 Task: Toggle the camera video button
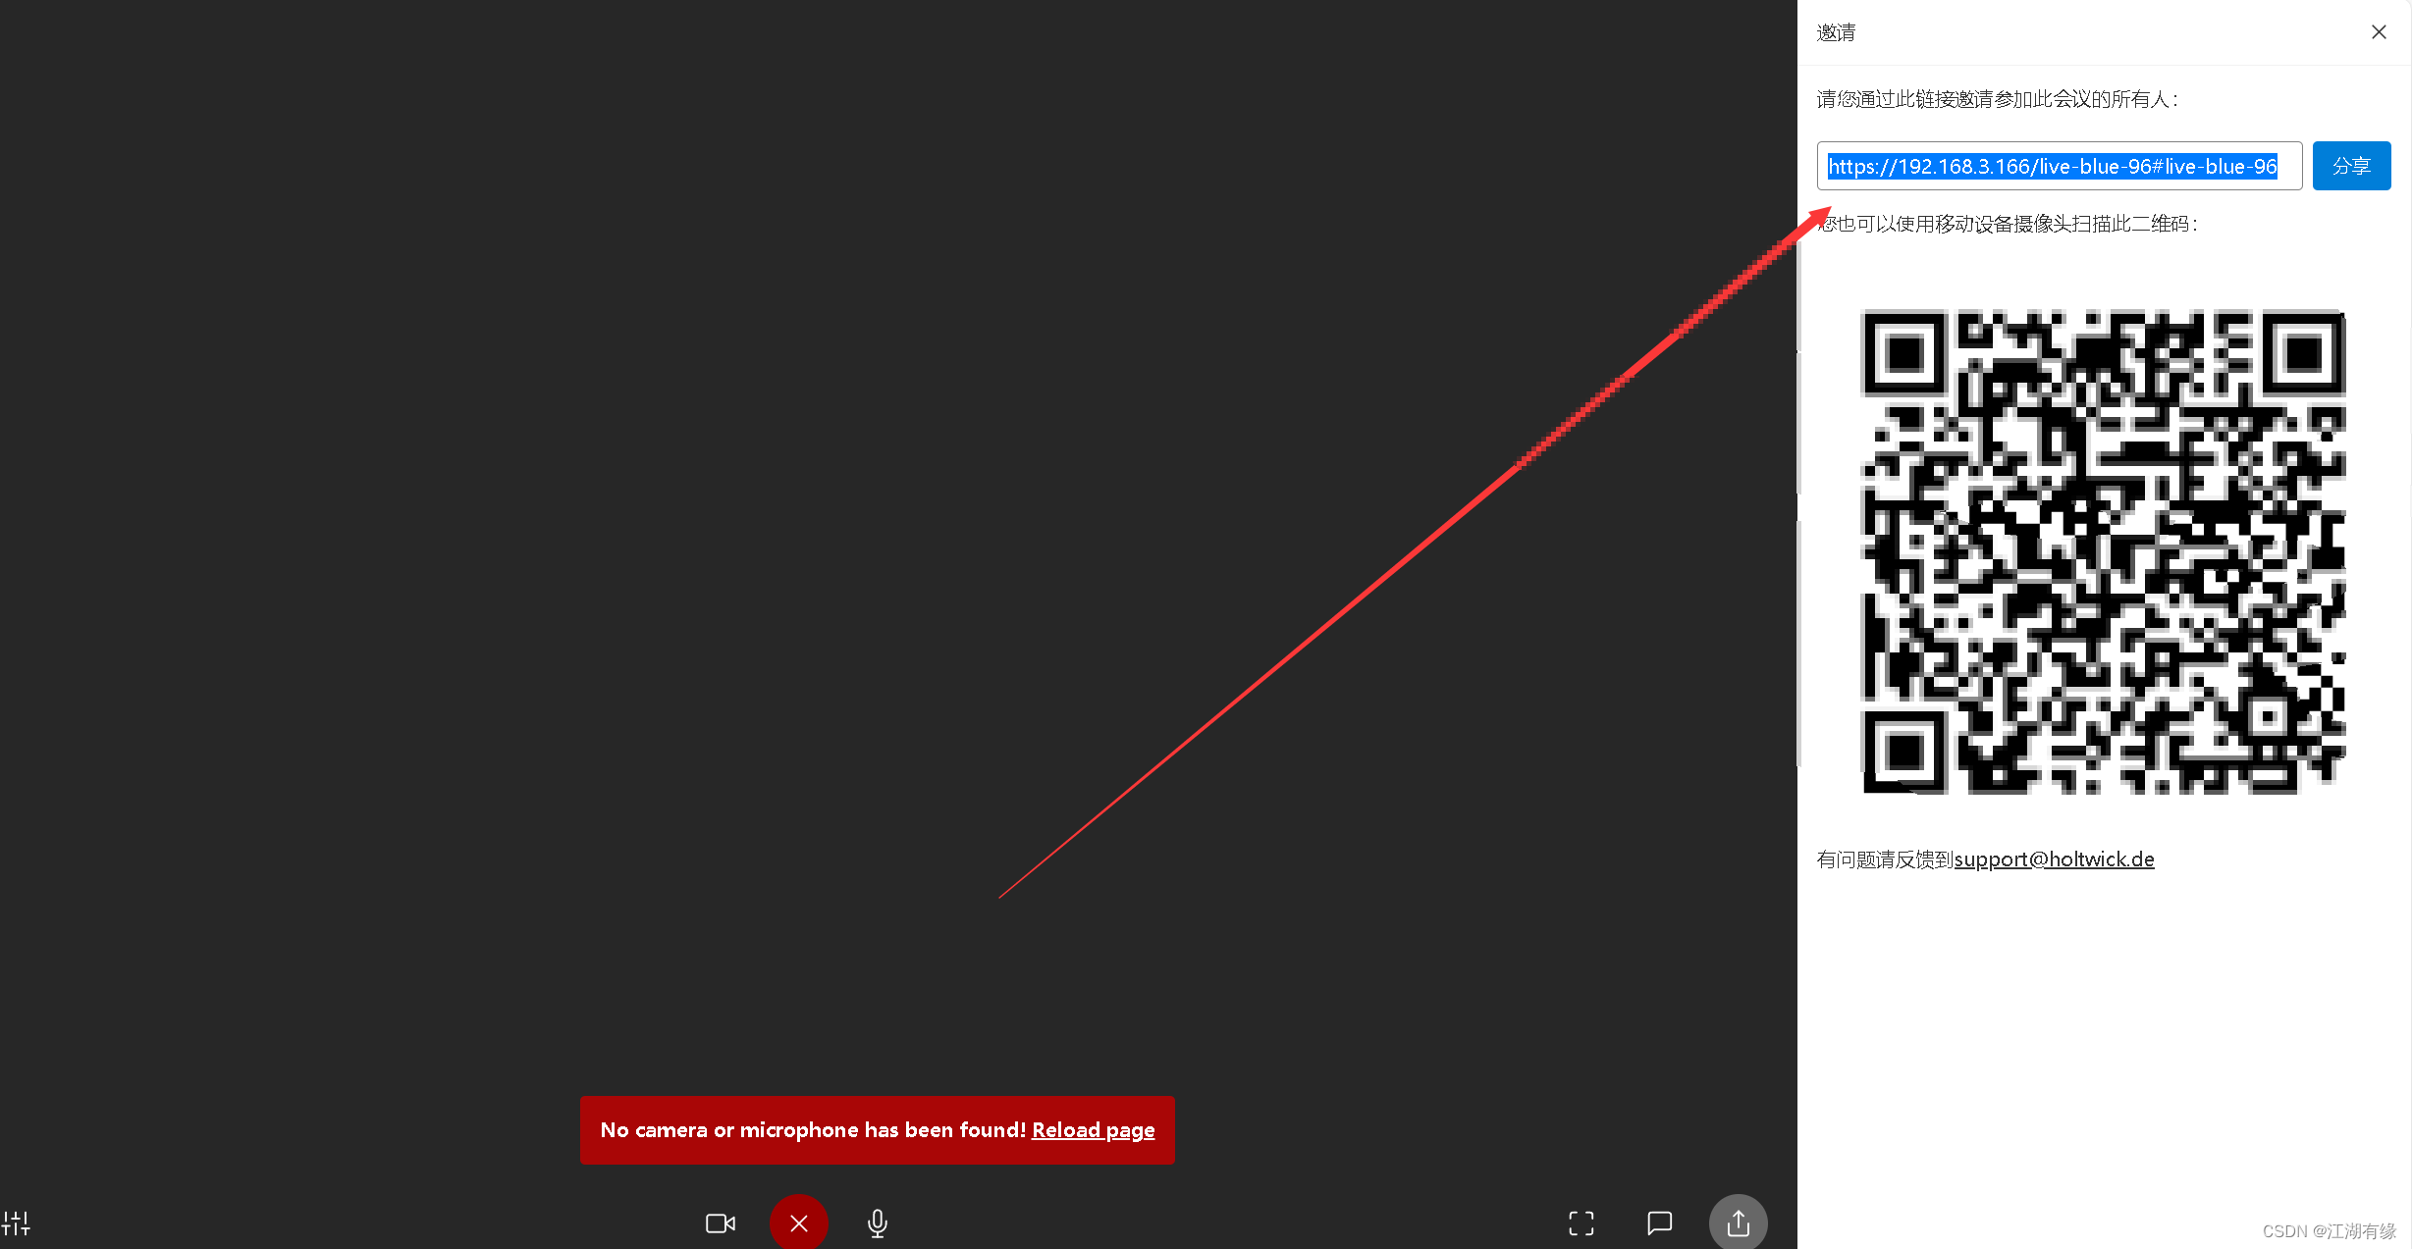click(721, 1223)
